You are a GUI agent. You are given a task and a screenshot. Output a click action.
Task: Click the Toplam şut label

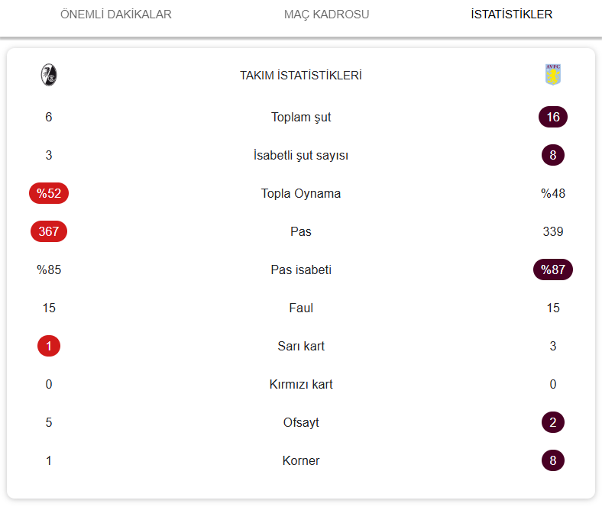(x=301, y=117)
